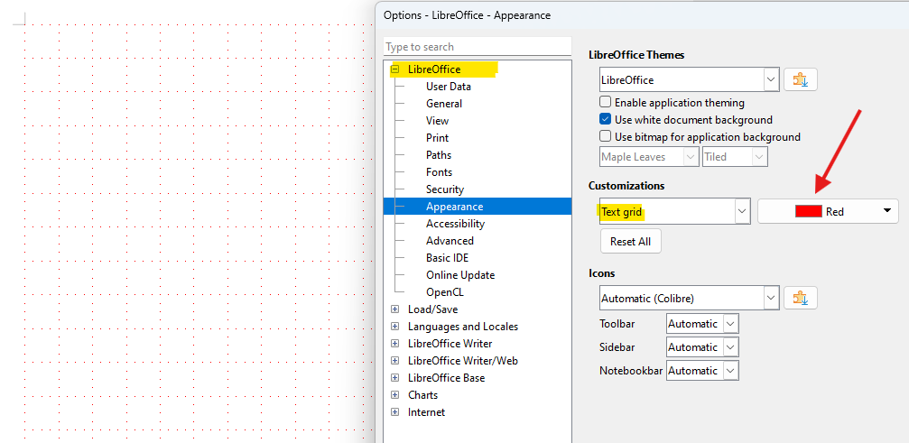The width and height of the screenshot is (909, 443).
Task: Expand the LibreOffice Writer tree node
Action: point(395,344)
